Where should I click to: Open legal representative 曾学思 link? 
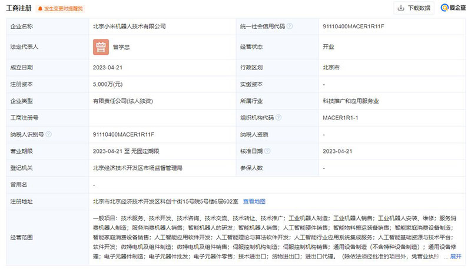coord(121,47)
